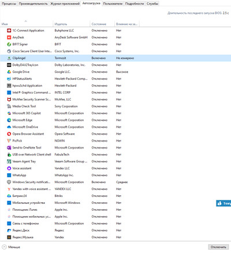
Task: Open the Производительность tab
Action: pos(33,3)
